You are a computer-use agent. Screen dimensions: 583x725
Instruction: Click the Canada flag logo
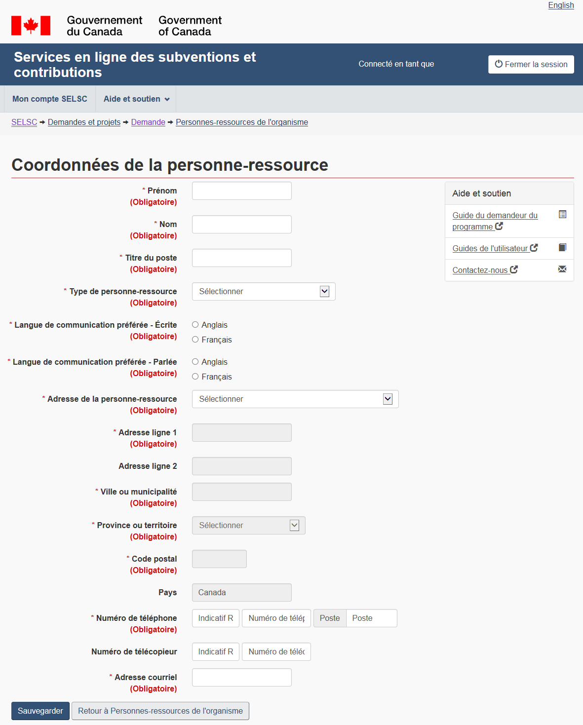click(31, 26)
